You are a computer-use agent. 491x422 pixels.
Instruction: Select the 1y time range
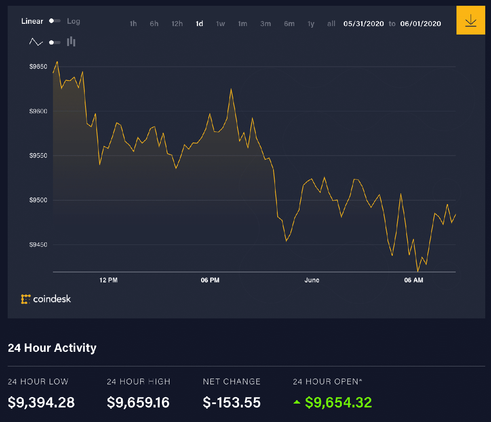tap(311, 24)
